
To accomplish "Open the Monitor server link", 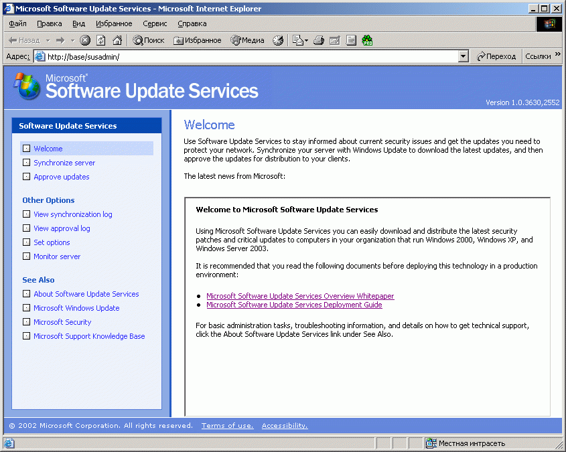I will click(x=57, y=256).
